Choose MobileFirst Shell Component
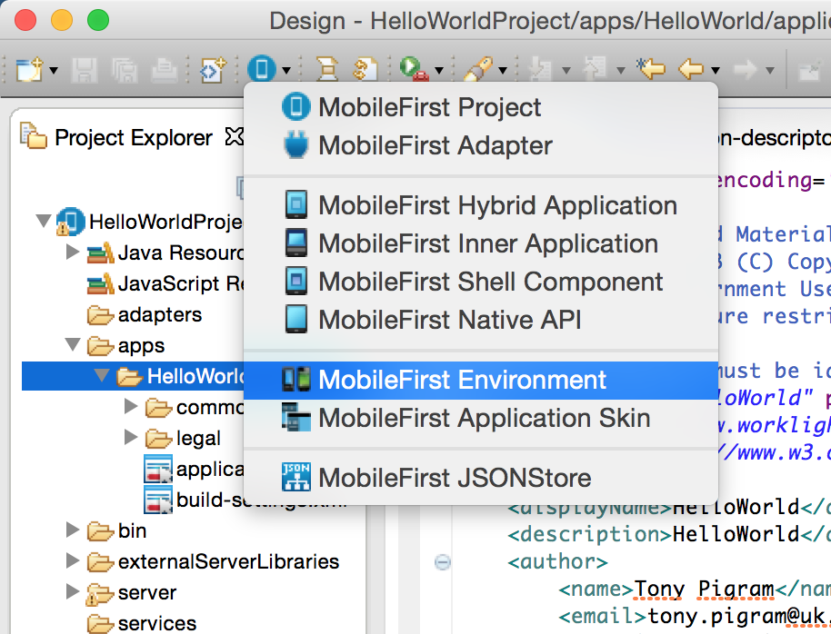This screenshot has height=634, width=831. pyautogui.click(x=481, y=282)
